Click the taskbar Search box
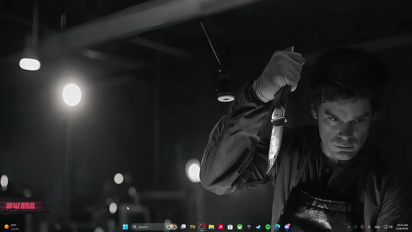The width and height of the screenshot is (412, 232). pyautogui.click(x=154, y=227)
